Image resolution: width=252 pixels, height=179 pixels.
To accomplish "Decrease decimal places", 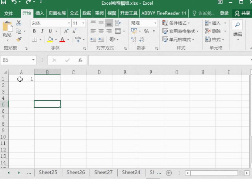I will [142, 39].
